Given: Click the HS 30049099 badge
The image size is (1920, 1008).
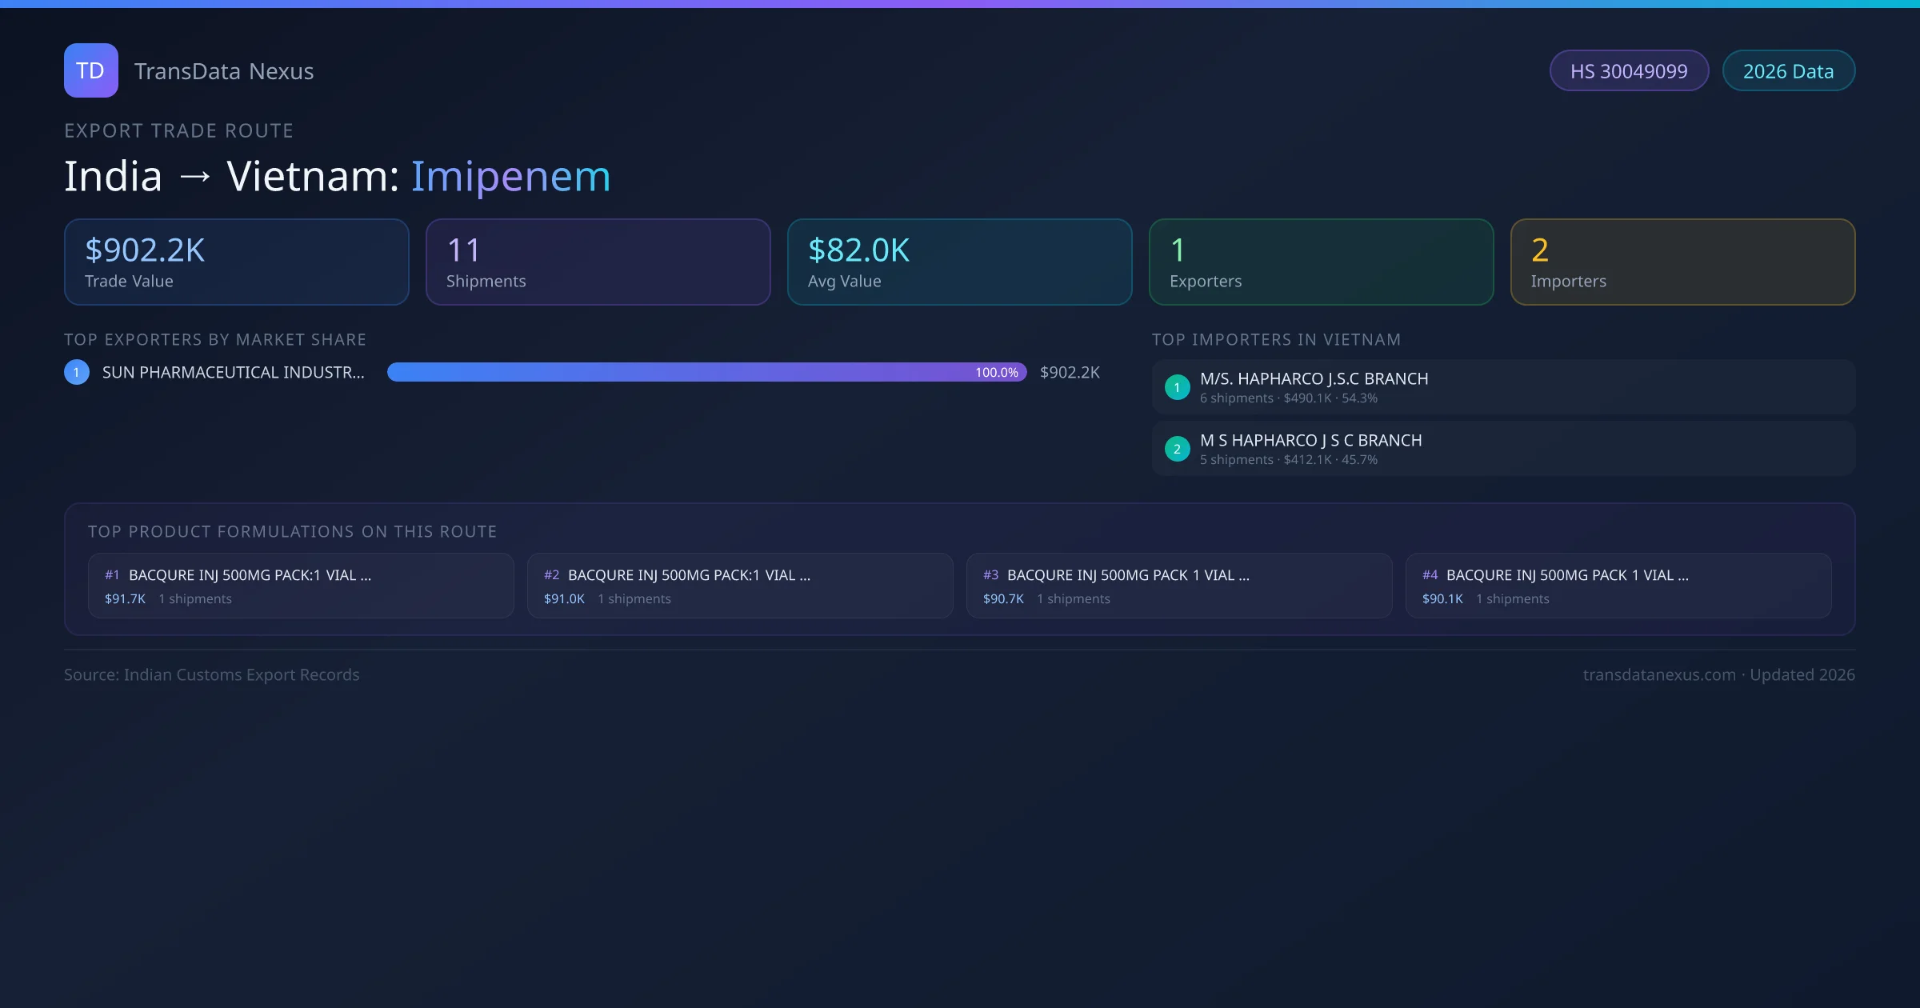Looking at the screenshot, I should (1629, 71).
